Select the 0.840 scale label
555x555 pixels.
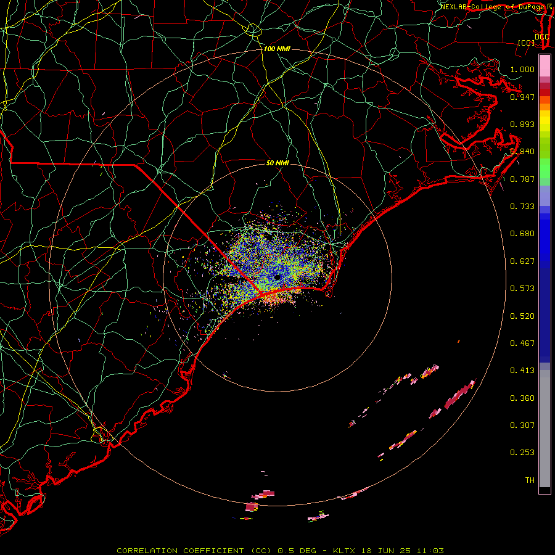click(x=522, y=151)
